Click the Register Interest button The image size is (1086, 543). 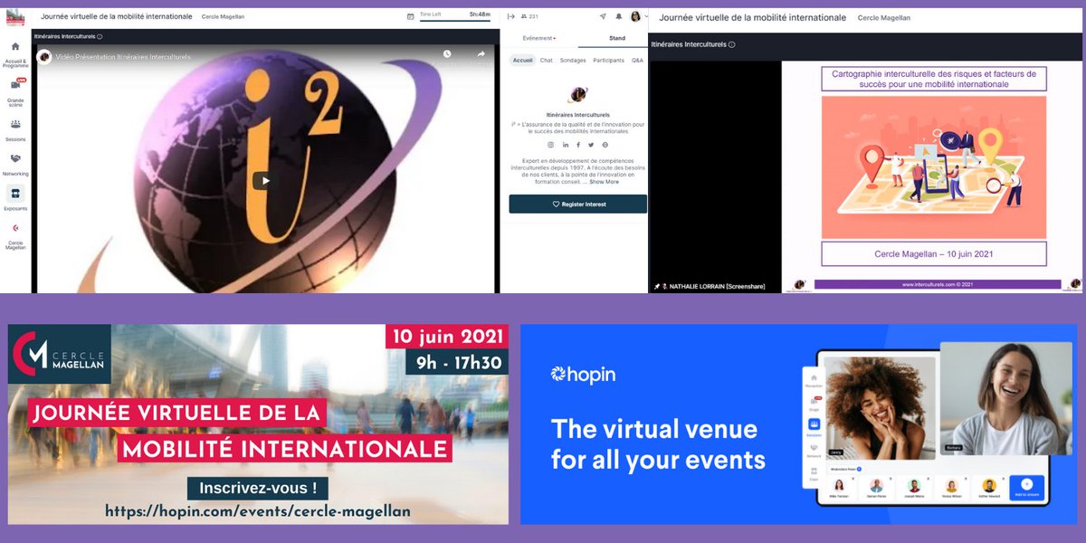click(578, 204)
